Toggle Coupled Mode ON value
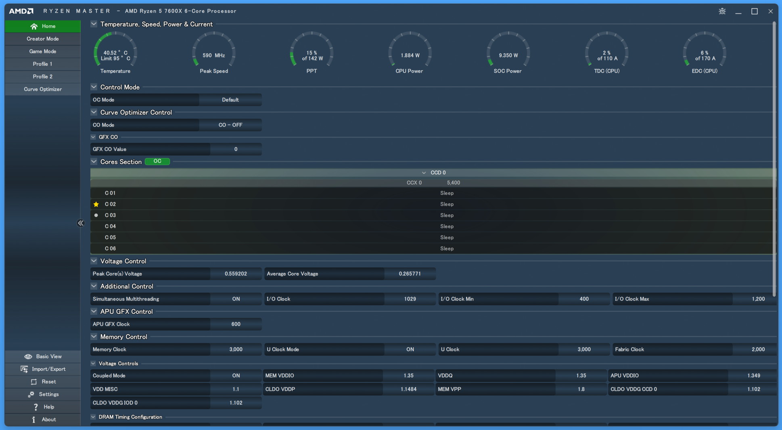 point(236,376)
